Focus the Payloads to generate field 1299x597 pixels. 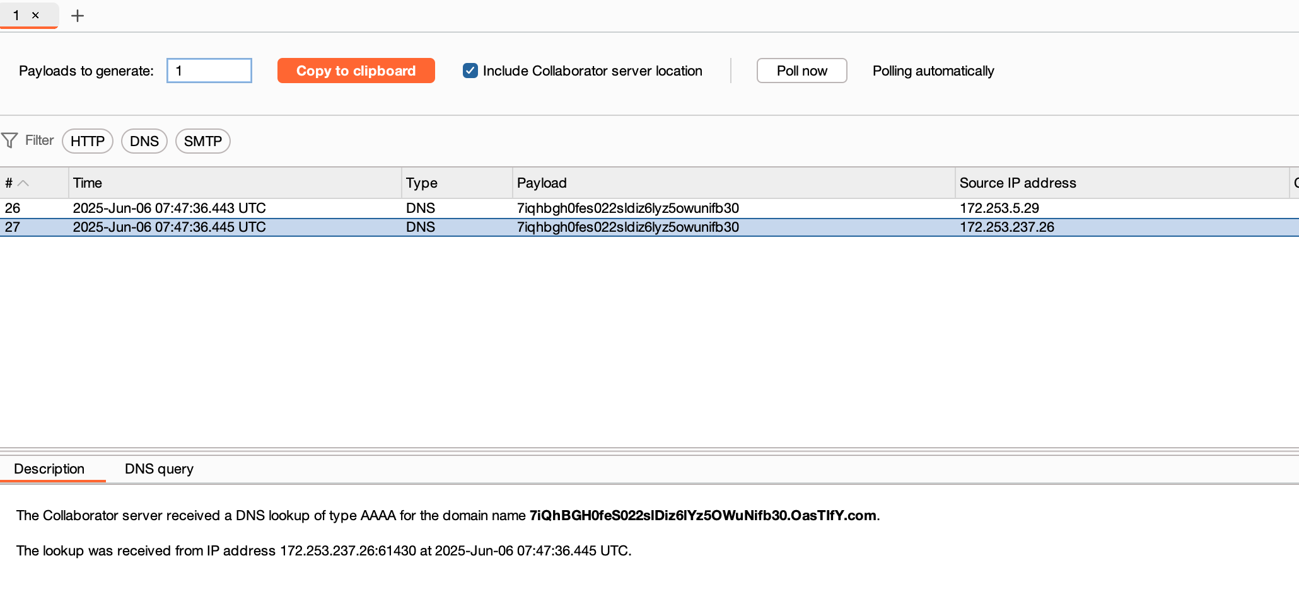[209, 71]
